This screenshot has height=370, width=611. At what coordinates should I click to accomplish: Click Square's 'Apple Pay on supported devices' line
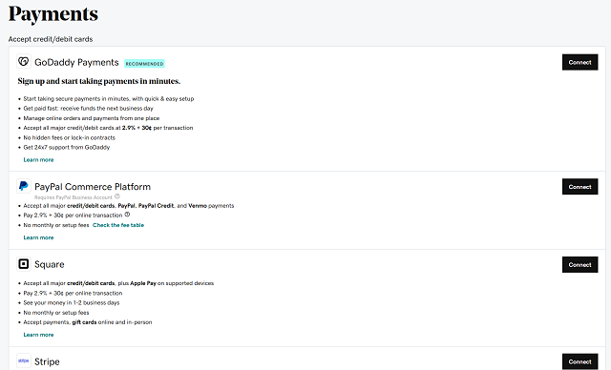118,283
